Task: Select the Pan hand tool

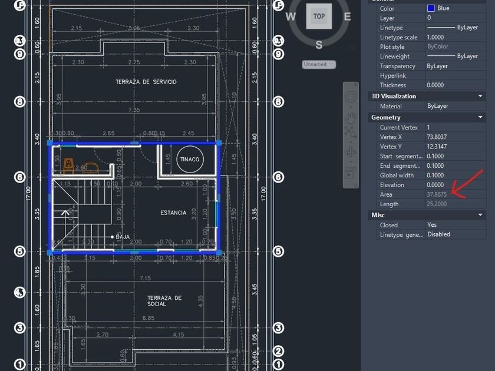Action: point(351,116)
